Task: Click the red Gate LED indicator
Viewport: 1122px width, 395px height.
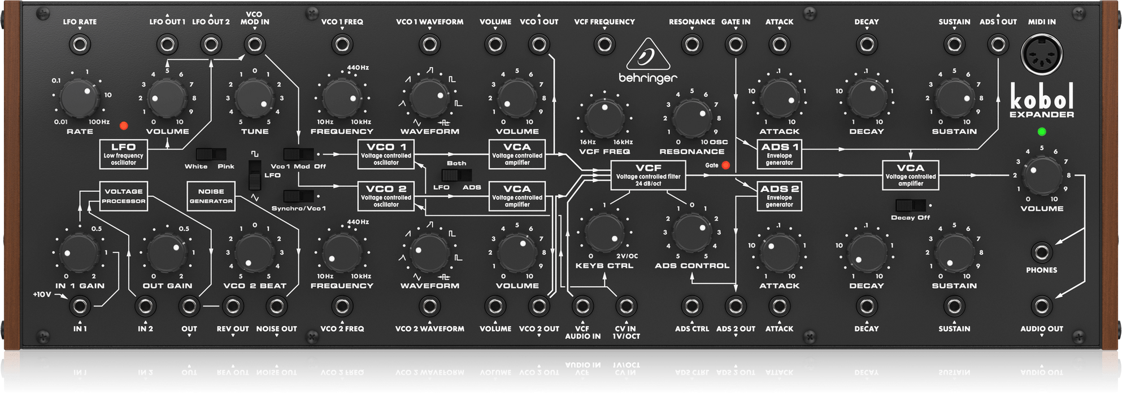Action: point(725,165)
